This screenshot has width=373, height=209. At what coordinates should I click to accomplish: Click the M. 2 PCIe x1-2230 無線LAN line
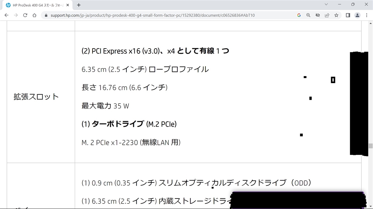131,142
